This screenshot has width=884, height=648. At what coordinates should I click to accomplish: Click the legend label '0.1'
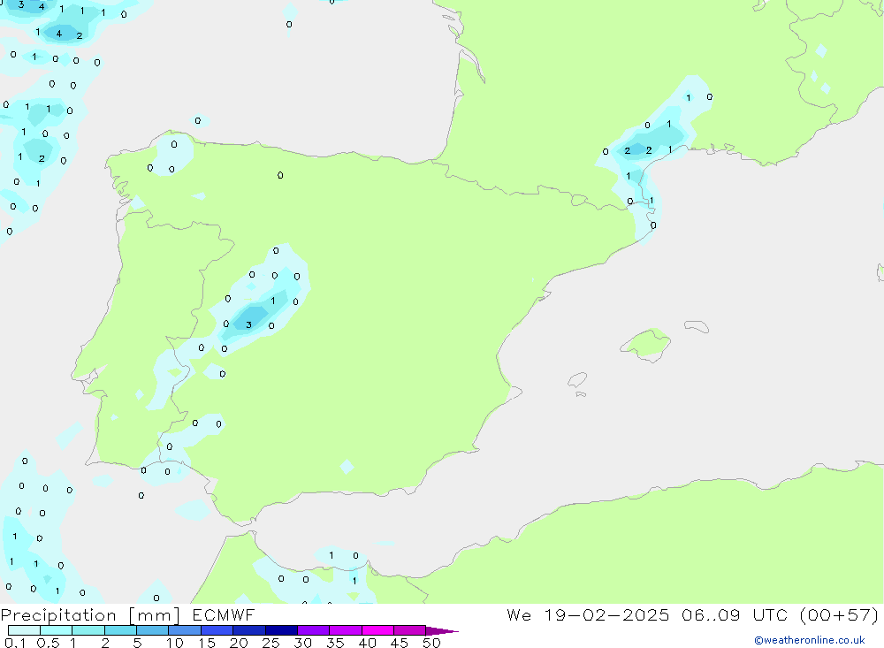(x=15, y=643)
